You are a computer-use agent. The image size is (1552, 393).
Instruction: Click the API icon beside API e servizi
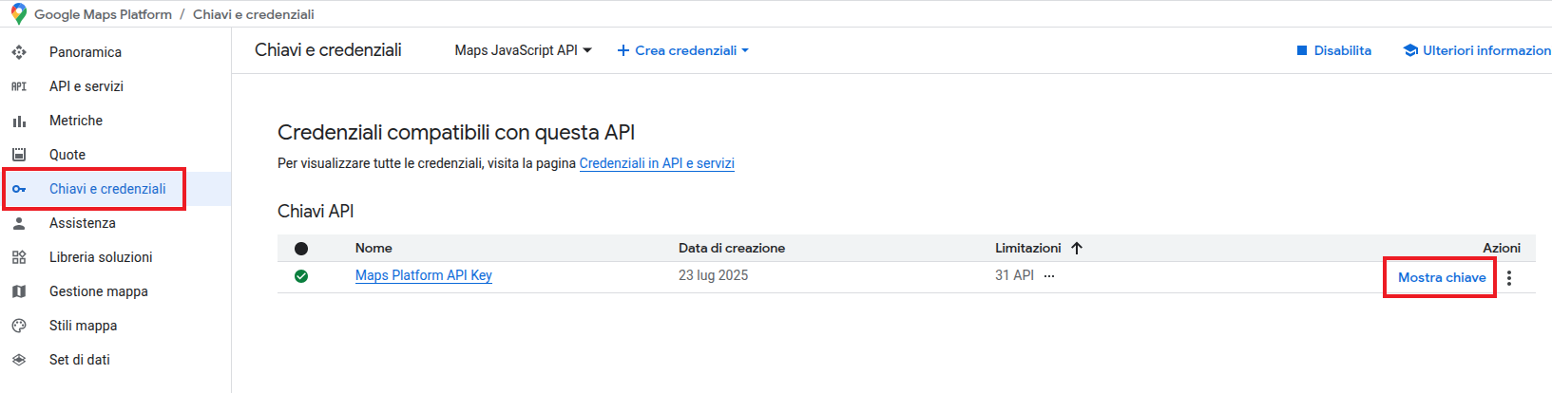coord(19,86)
